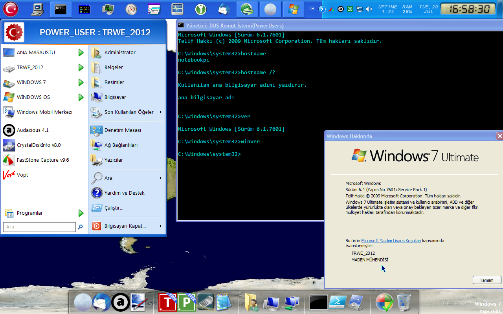Image resolution: width=503 pixels, height=314 pixels.
Task: Expand Bilgisayarı Kapat submenu arrow
Action: tap(161, 226)
